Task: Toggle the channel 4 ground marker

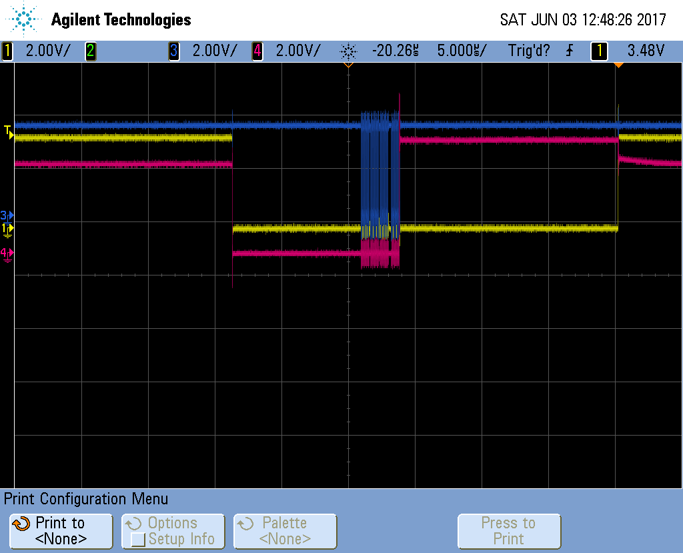Action: [5, 253]
